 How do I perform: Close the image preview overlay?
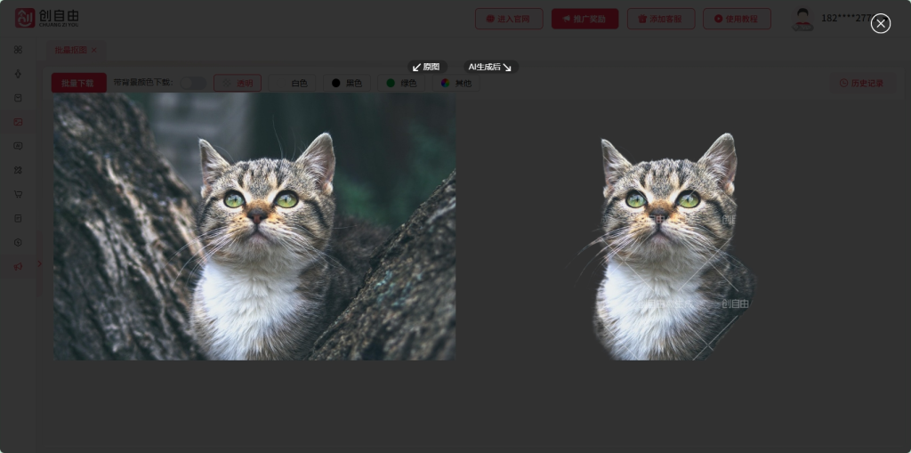click(880, 24)
